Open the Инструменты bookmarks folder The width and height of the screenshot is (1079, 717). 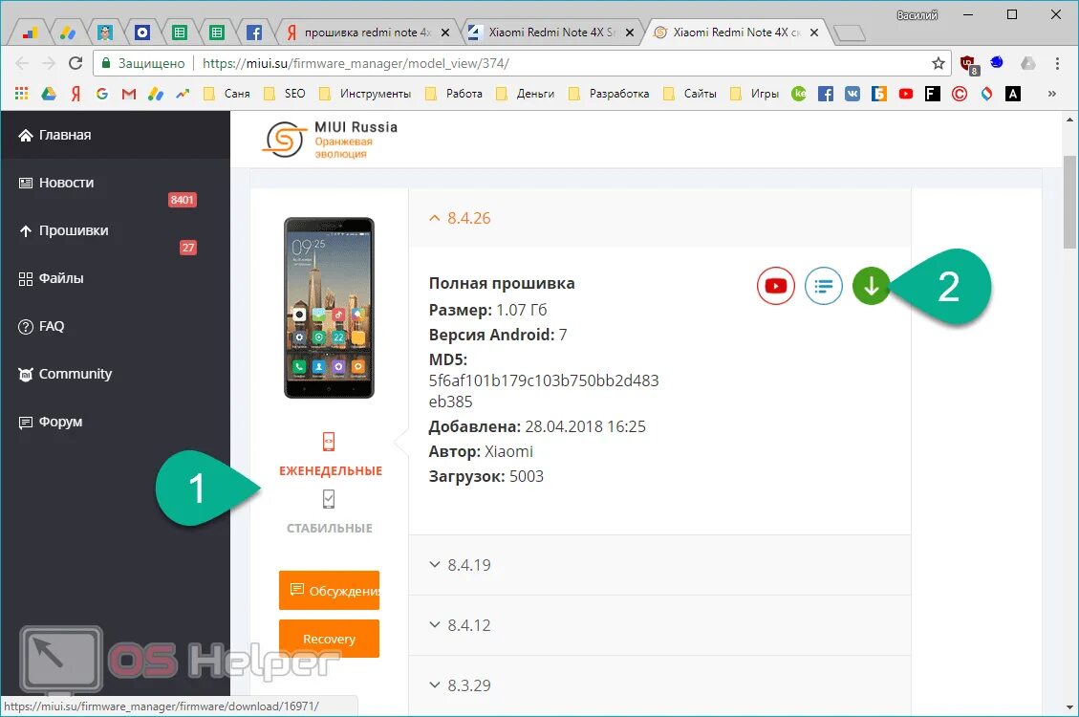[365, 94]
